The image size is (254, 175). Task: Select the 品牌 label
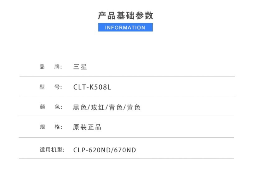[51, 66]
